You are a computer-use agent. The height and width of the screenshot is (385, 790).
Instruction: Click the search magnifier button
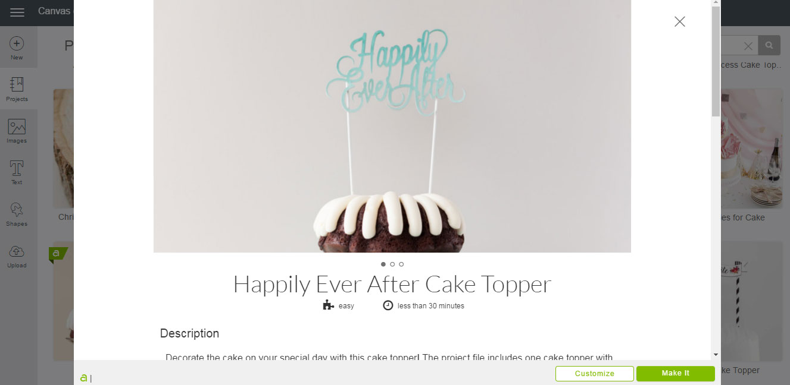(x=769, y=45)
